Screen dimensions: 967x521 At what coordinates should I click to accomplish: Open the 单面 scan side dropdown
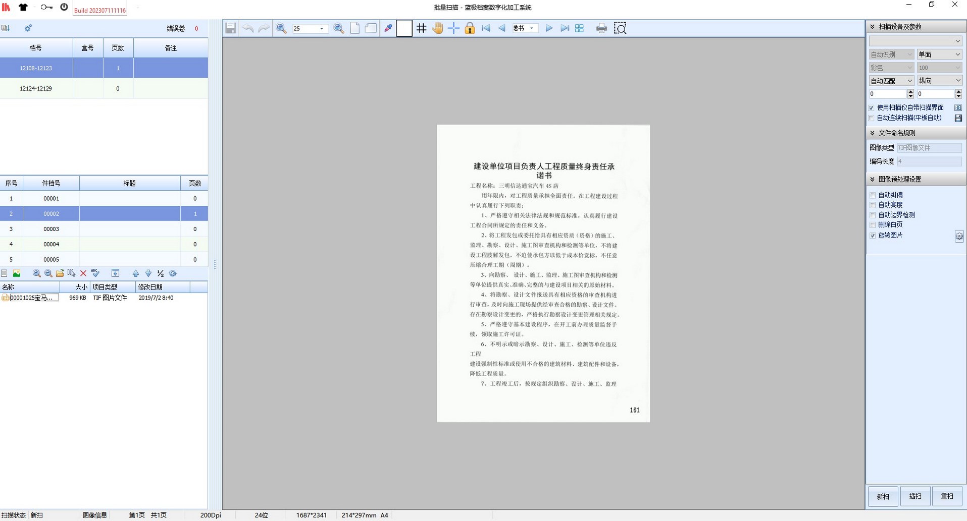tap(939, 54)
